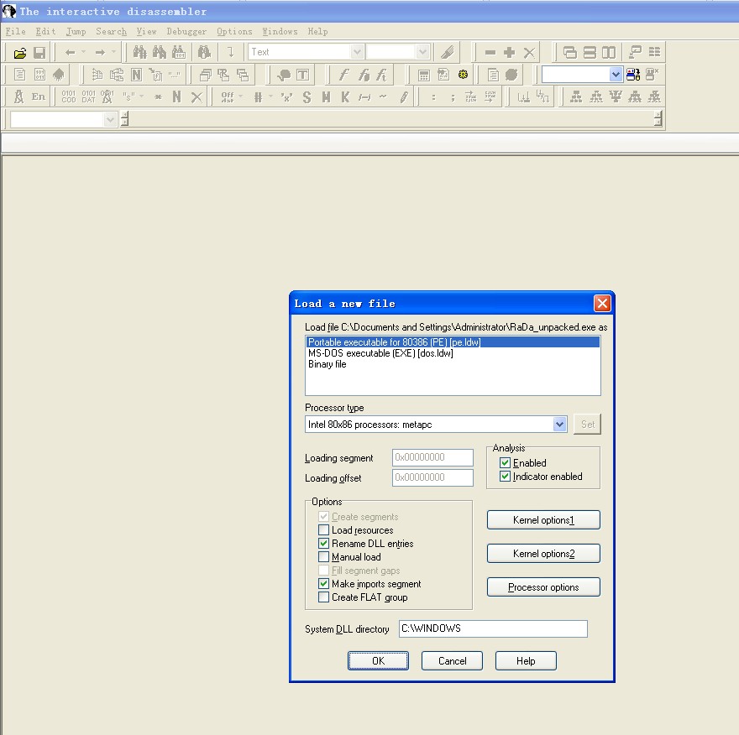Viewport: 739px width, 735px height.
Task: Click the yellow gear script icon
Action: pyautogui.click(x=464, y=75)
